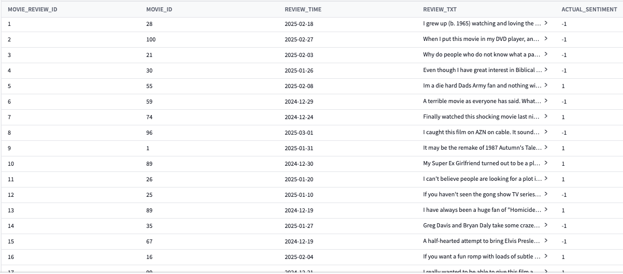Click the MOVIE_ID column header

coord(159,9)
